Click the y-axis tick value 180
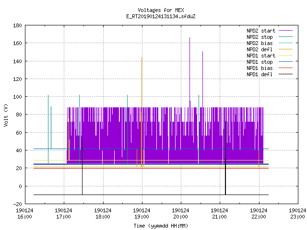Screen dimensions: 307x230 click(x=17, y=25)
